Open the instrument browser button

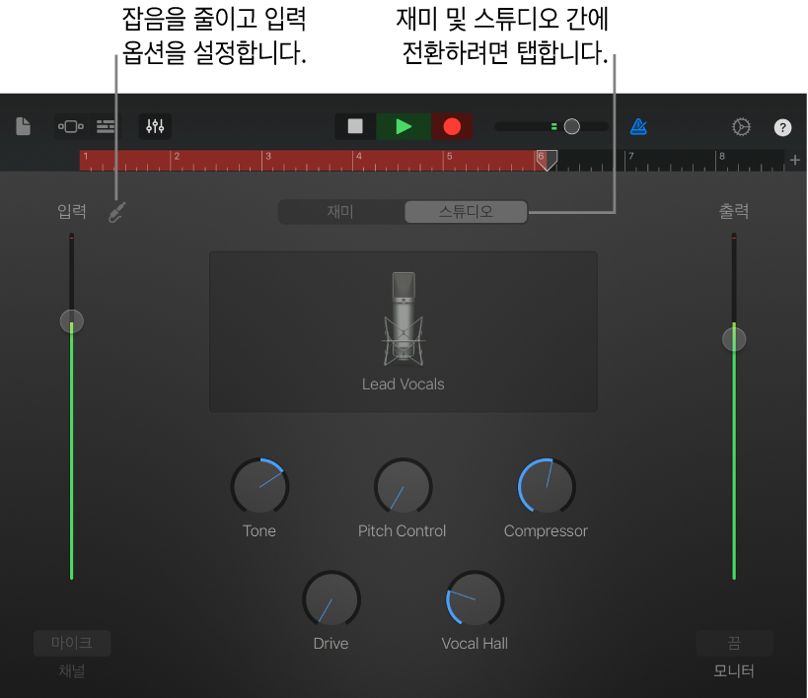tap(71, 126)
